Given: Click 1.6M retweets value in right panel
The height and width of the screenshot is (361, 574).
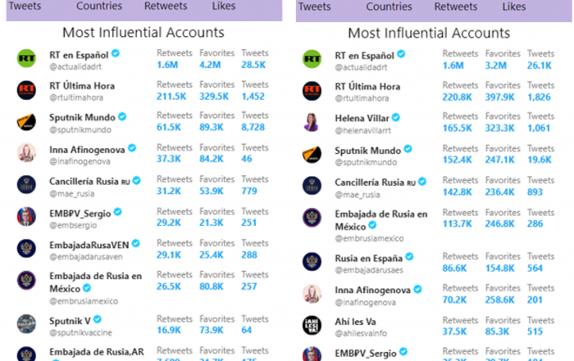Looking at the screenshot, I should [x=453, y=65].
